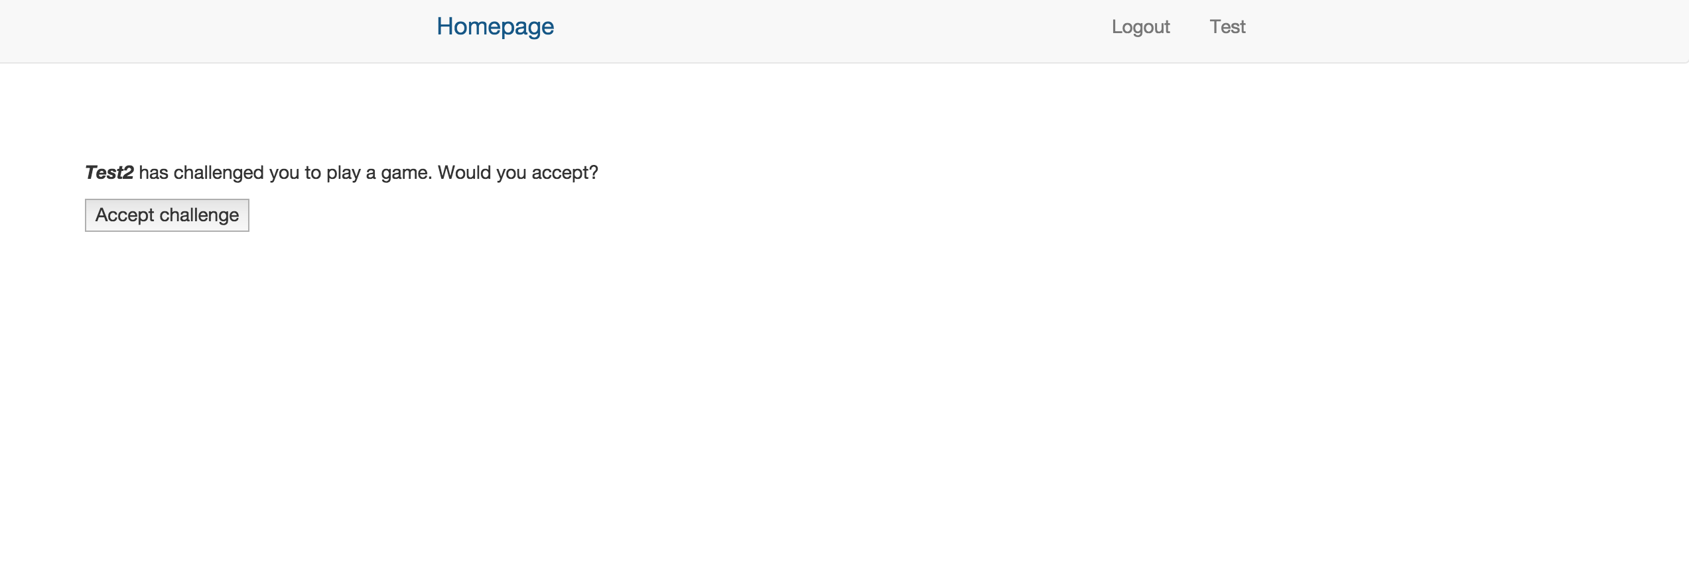Select the Test profile link in navbar
Viewport: 1689px width, 575px height.
1227,27
